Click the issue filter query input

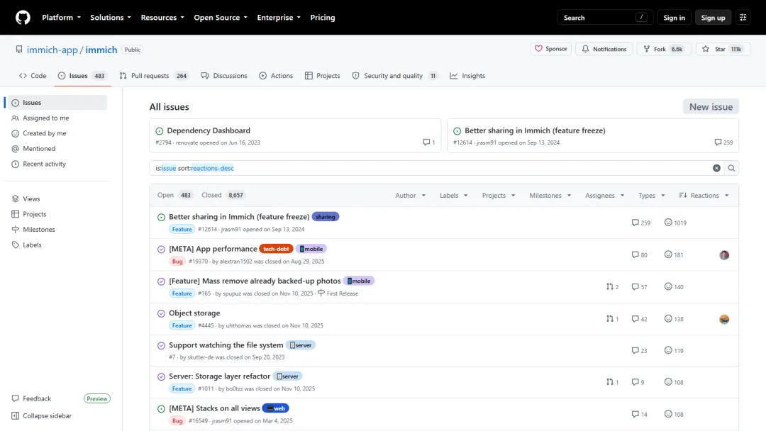point(431,168)
